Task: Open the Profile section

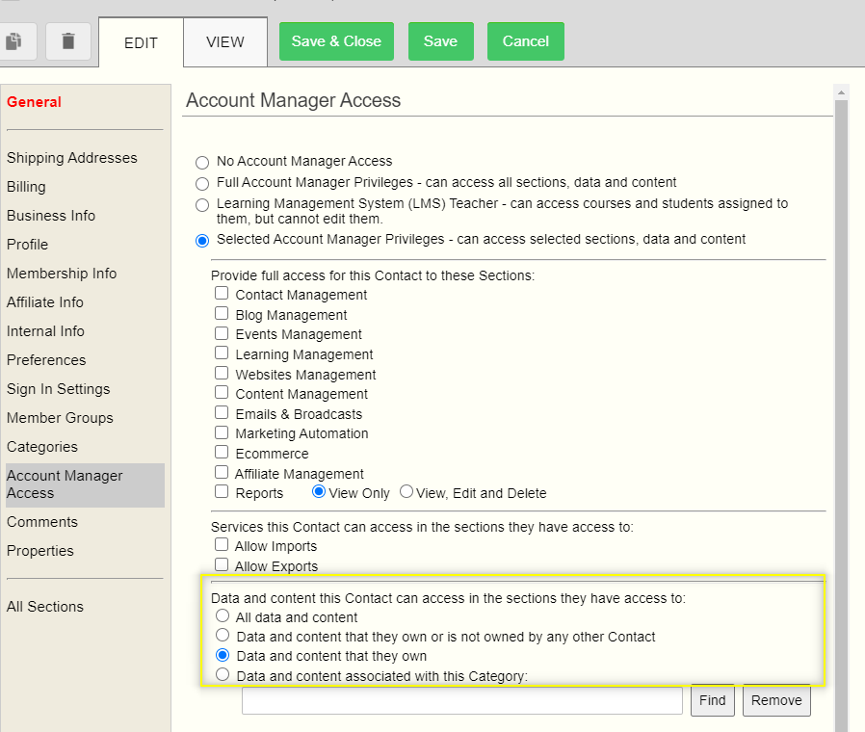Action: [x=28, y=245]
